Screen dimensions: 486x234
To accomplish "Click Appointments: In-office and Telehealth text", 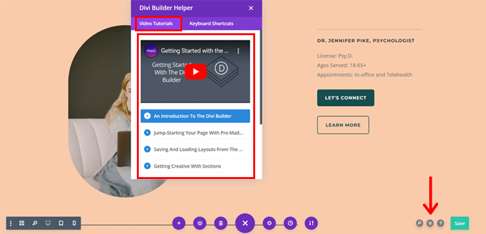I will [364, 75].
